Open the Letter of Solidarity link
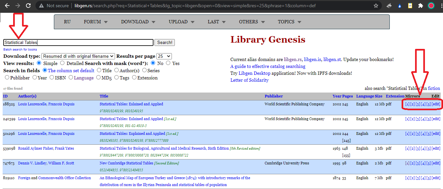Image resolution: width=443 pixels, height=189 pixels. 249,80
